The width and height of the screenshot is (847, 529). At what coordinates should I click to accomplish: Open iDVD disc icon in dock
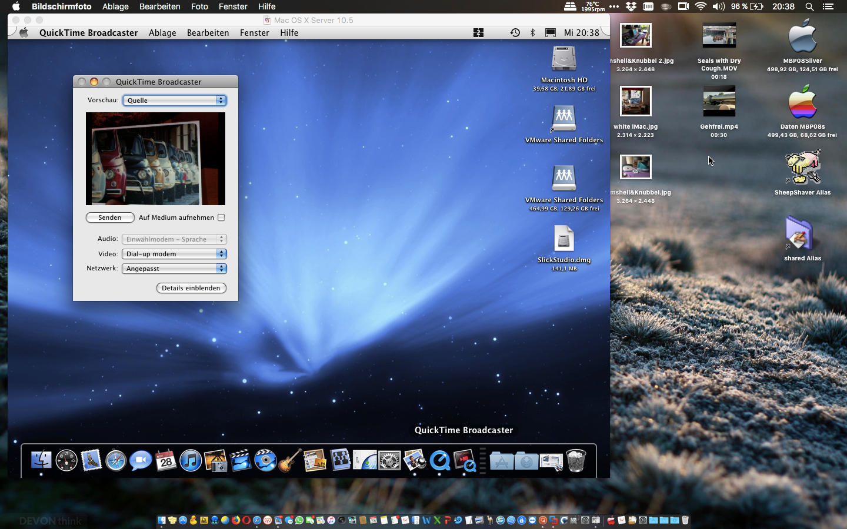pyautogui.click(x=265, y=460)
